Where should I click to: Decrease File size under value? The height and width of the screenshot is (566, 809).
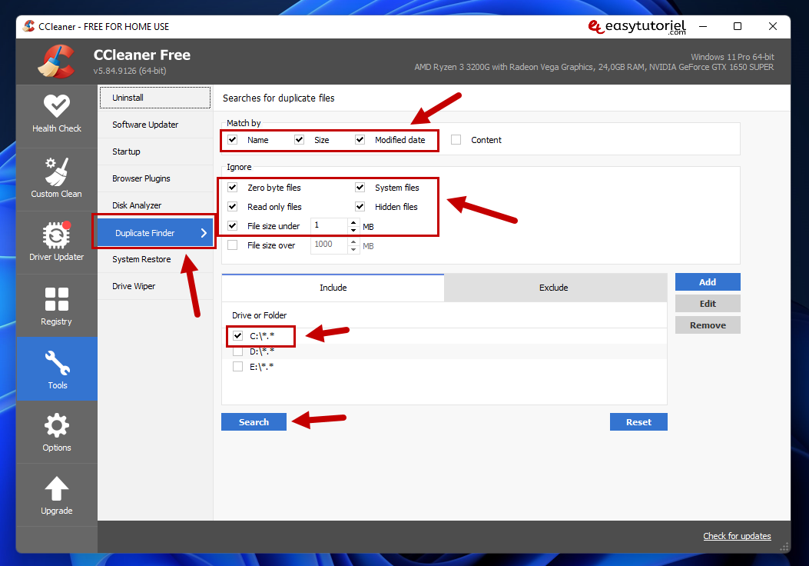tap(353, 230)
